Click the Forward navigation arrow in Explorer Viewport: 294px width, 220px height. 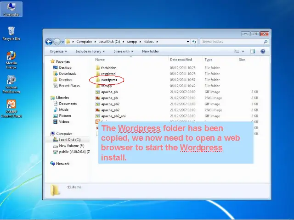tap(57, 42)
